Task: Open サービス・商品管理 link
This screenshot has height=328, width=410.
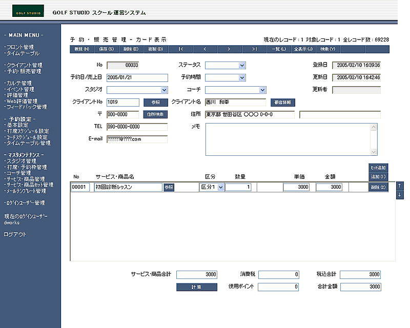Action: point(25,179)
